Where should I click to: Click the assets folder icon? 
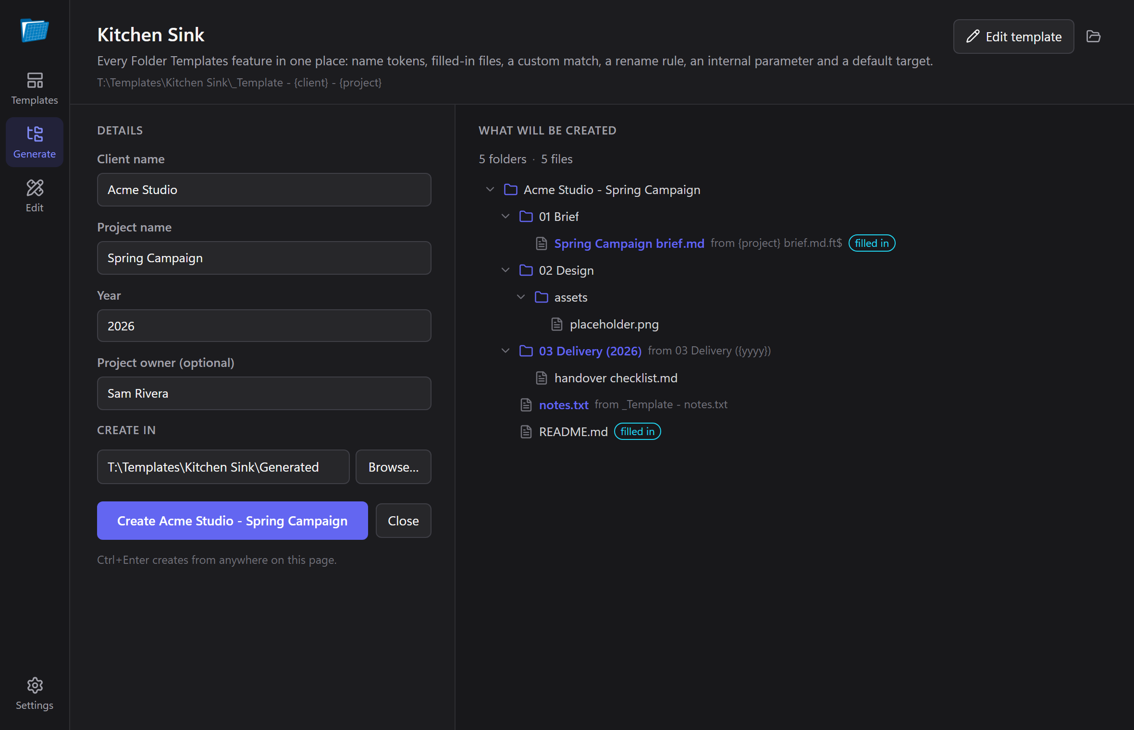point(541,297)
